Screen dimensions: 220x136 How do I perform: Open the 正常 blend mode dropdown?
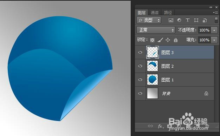coord(156,30)
